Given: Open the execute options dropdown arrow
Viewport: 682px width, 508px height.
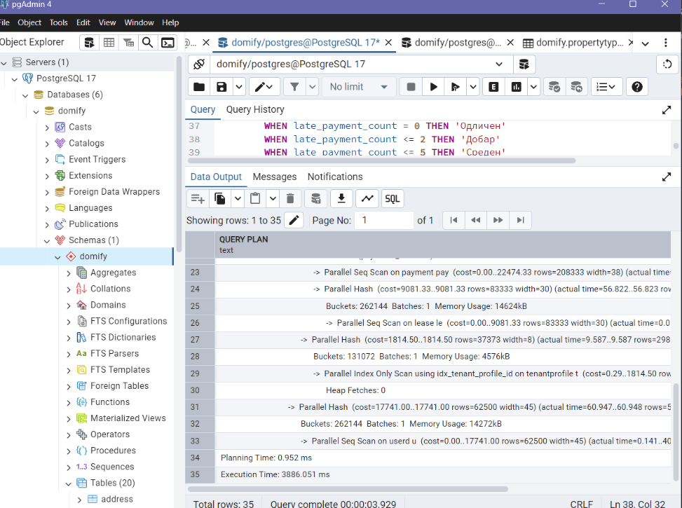Looking at the screenshot, I should pos(474,87).
